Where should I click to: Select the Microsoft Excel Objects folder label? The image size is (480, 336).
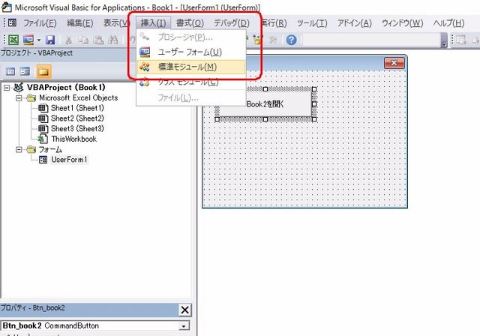click(78, 98)
